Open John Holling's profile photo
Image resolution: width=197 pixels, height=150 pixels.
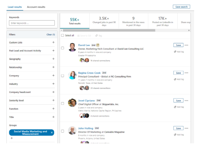coord(72,131)
